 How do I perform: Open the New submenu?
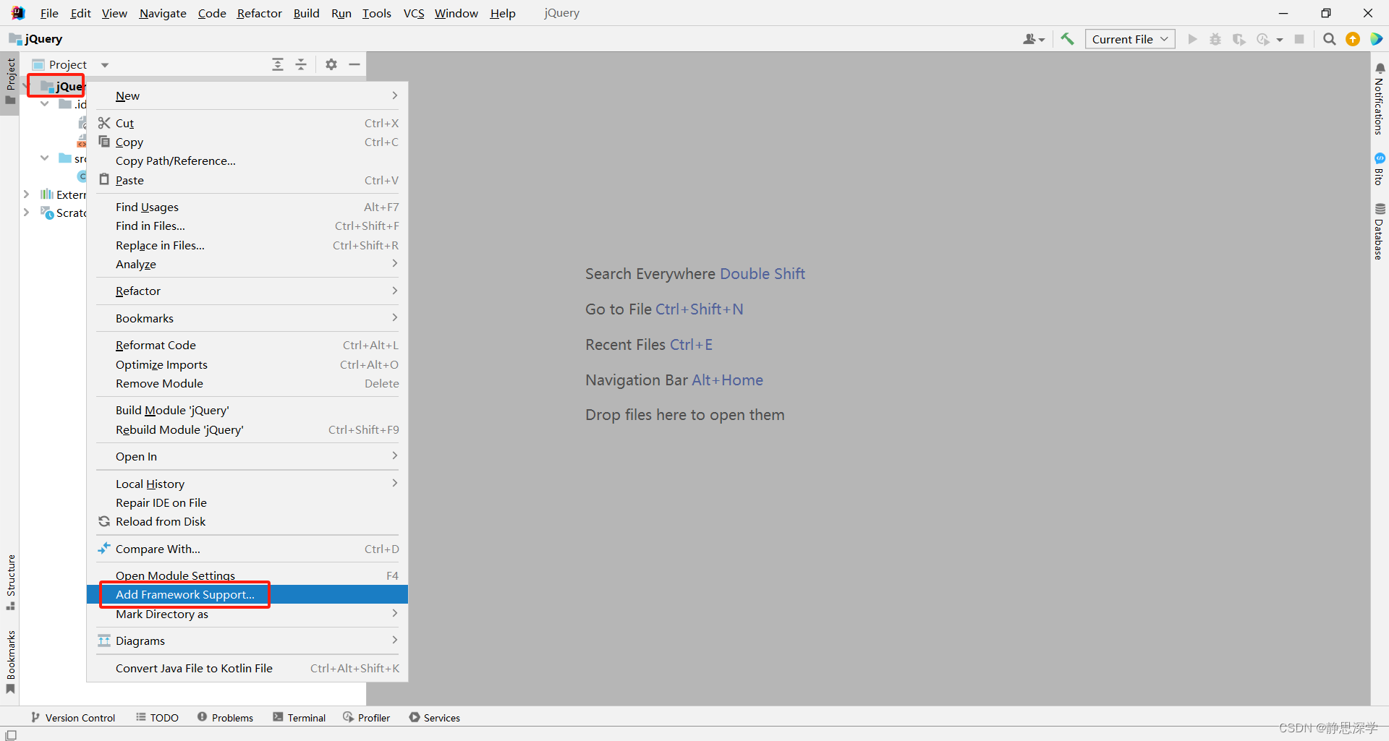[x=248, y=95]
